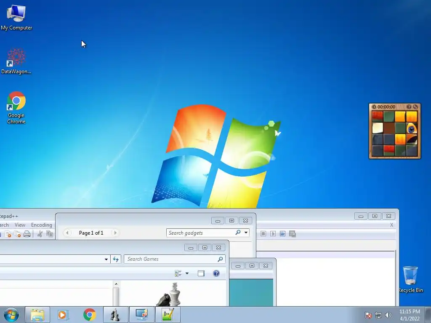
Task: Click the Stop Recording macro icon in Notepad++
Action: pyautogui.click(x=263, y=234)
